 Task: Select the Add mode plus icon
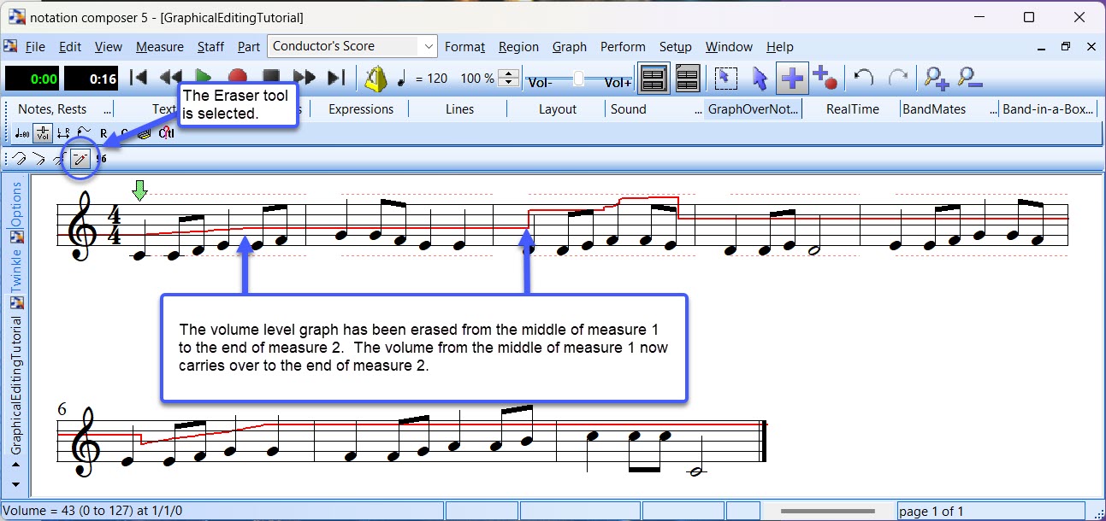(x=792, y=79)
